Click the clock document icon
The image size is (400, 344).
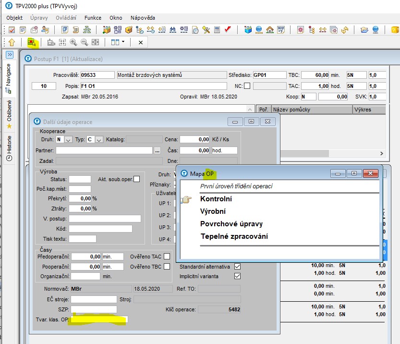[x=195, y=30]
